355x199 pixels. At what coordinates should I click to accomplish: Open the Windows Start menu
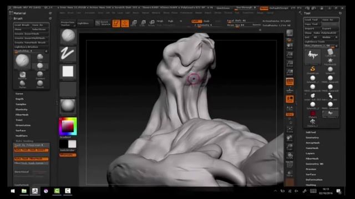click(13, 191)
